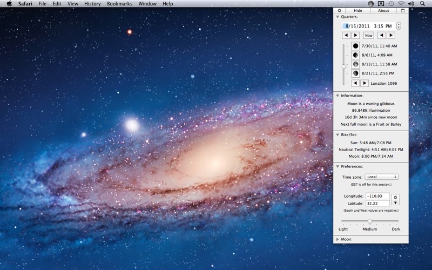
Task: Open Spotlight search magnifier icon
Action: [422, 4]
